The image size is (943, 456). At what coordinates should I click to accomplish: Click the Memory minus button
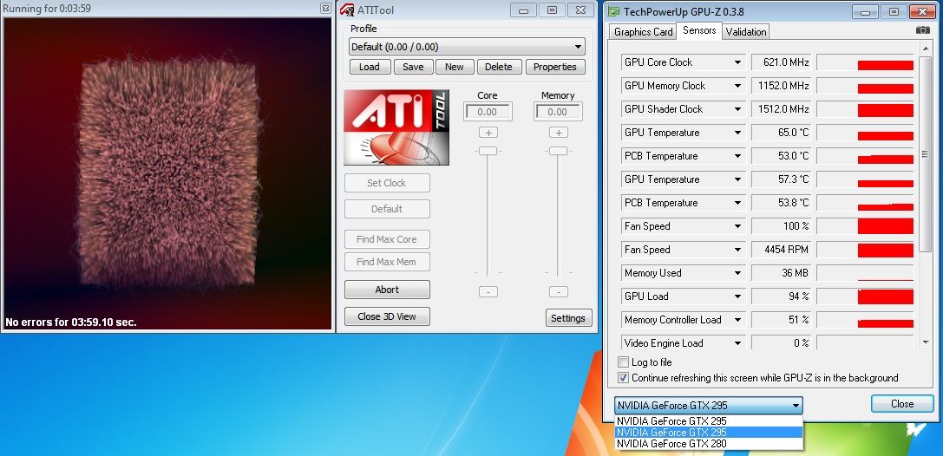tap(558, 292)
